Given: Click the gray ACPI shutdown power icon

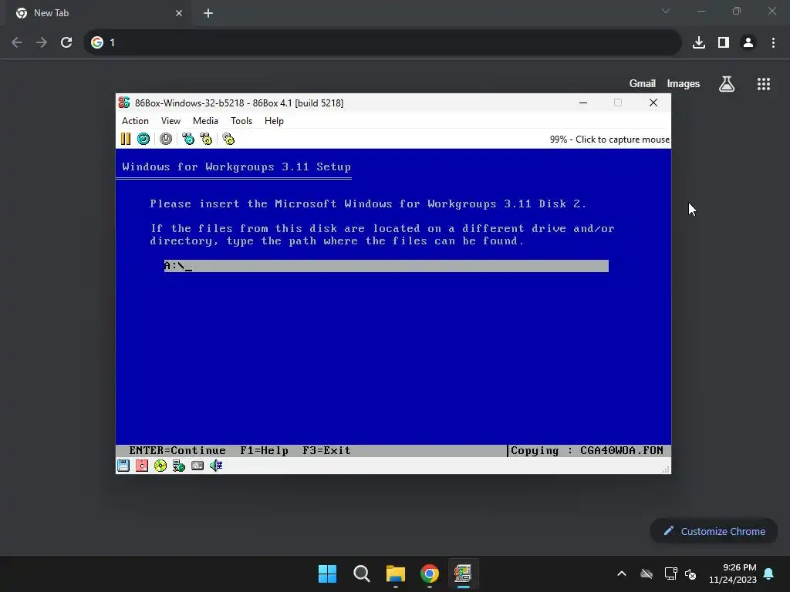Looking at the screenshot, I should point(166,139).
